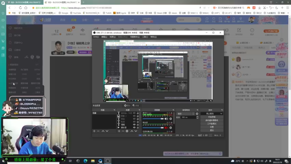Click the 启动虚拟摄像机 virtual camera button
291x164 pixels.
(x=212, y=120)
